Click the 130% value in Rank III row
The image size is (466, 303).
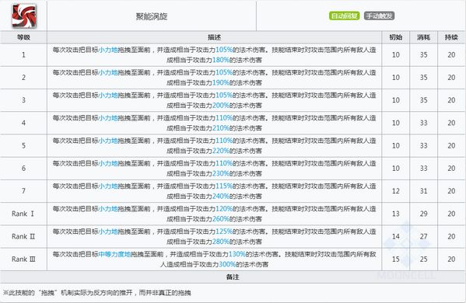(x=237, y=254)
